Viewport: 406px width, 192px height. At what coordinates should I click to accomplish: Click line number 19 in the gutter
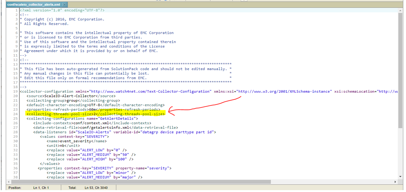pyautogui.click(x=15, y=91)
